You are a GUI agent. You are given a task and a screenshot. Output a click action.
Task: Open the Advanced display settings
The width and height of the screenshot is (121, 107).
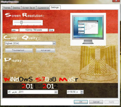click(x=45, y=50)
